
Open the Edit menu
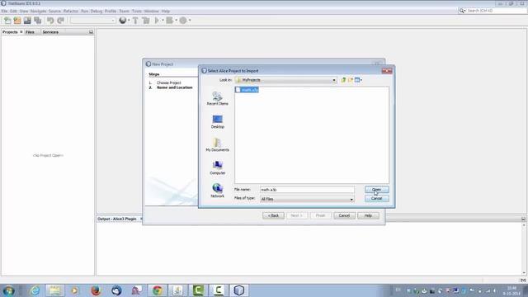point(13,11)
